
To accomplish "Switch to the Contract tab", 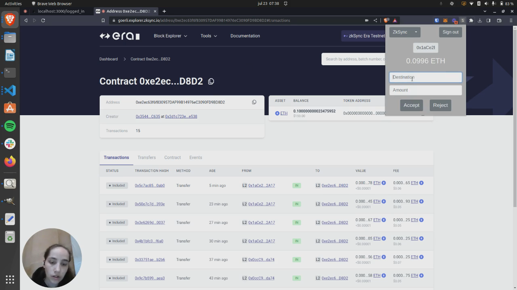I will pyautogui.click(x=172, y=157).
